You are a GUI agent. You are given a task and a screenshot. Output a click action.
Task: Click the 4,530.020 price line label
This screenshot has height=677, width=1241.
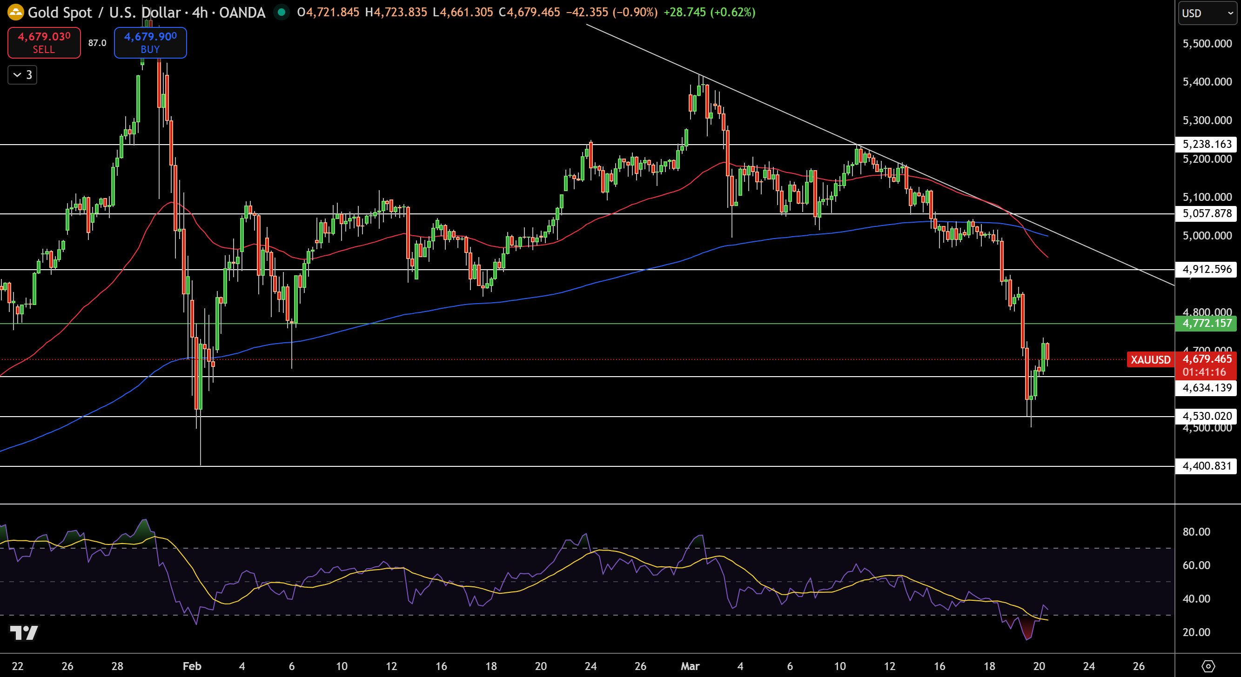pyautogui.click(x=1206, y=416)
